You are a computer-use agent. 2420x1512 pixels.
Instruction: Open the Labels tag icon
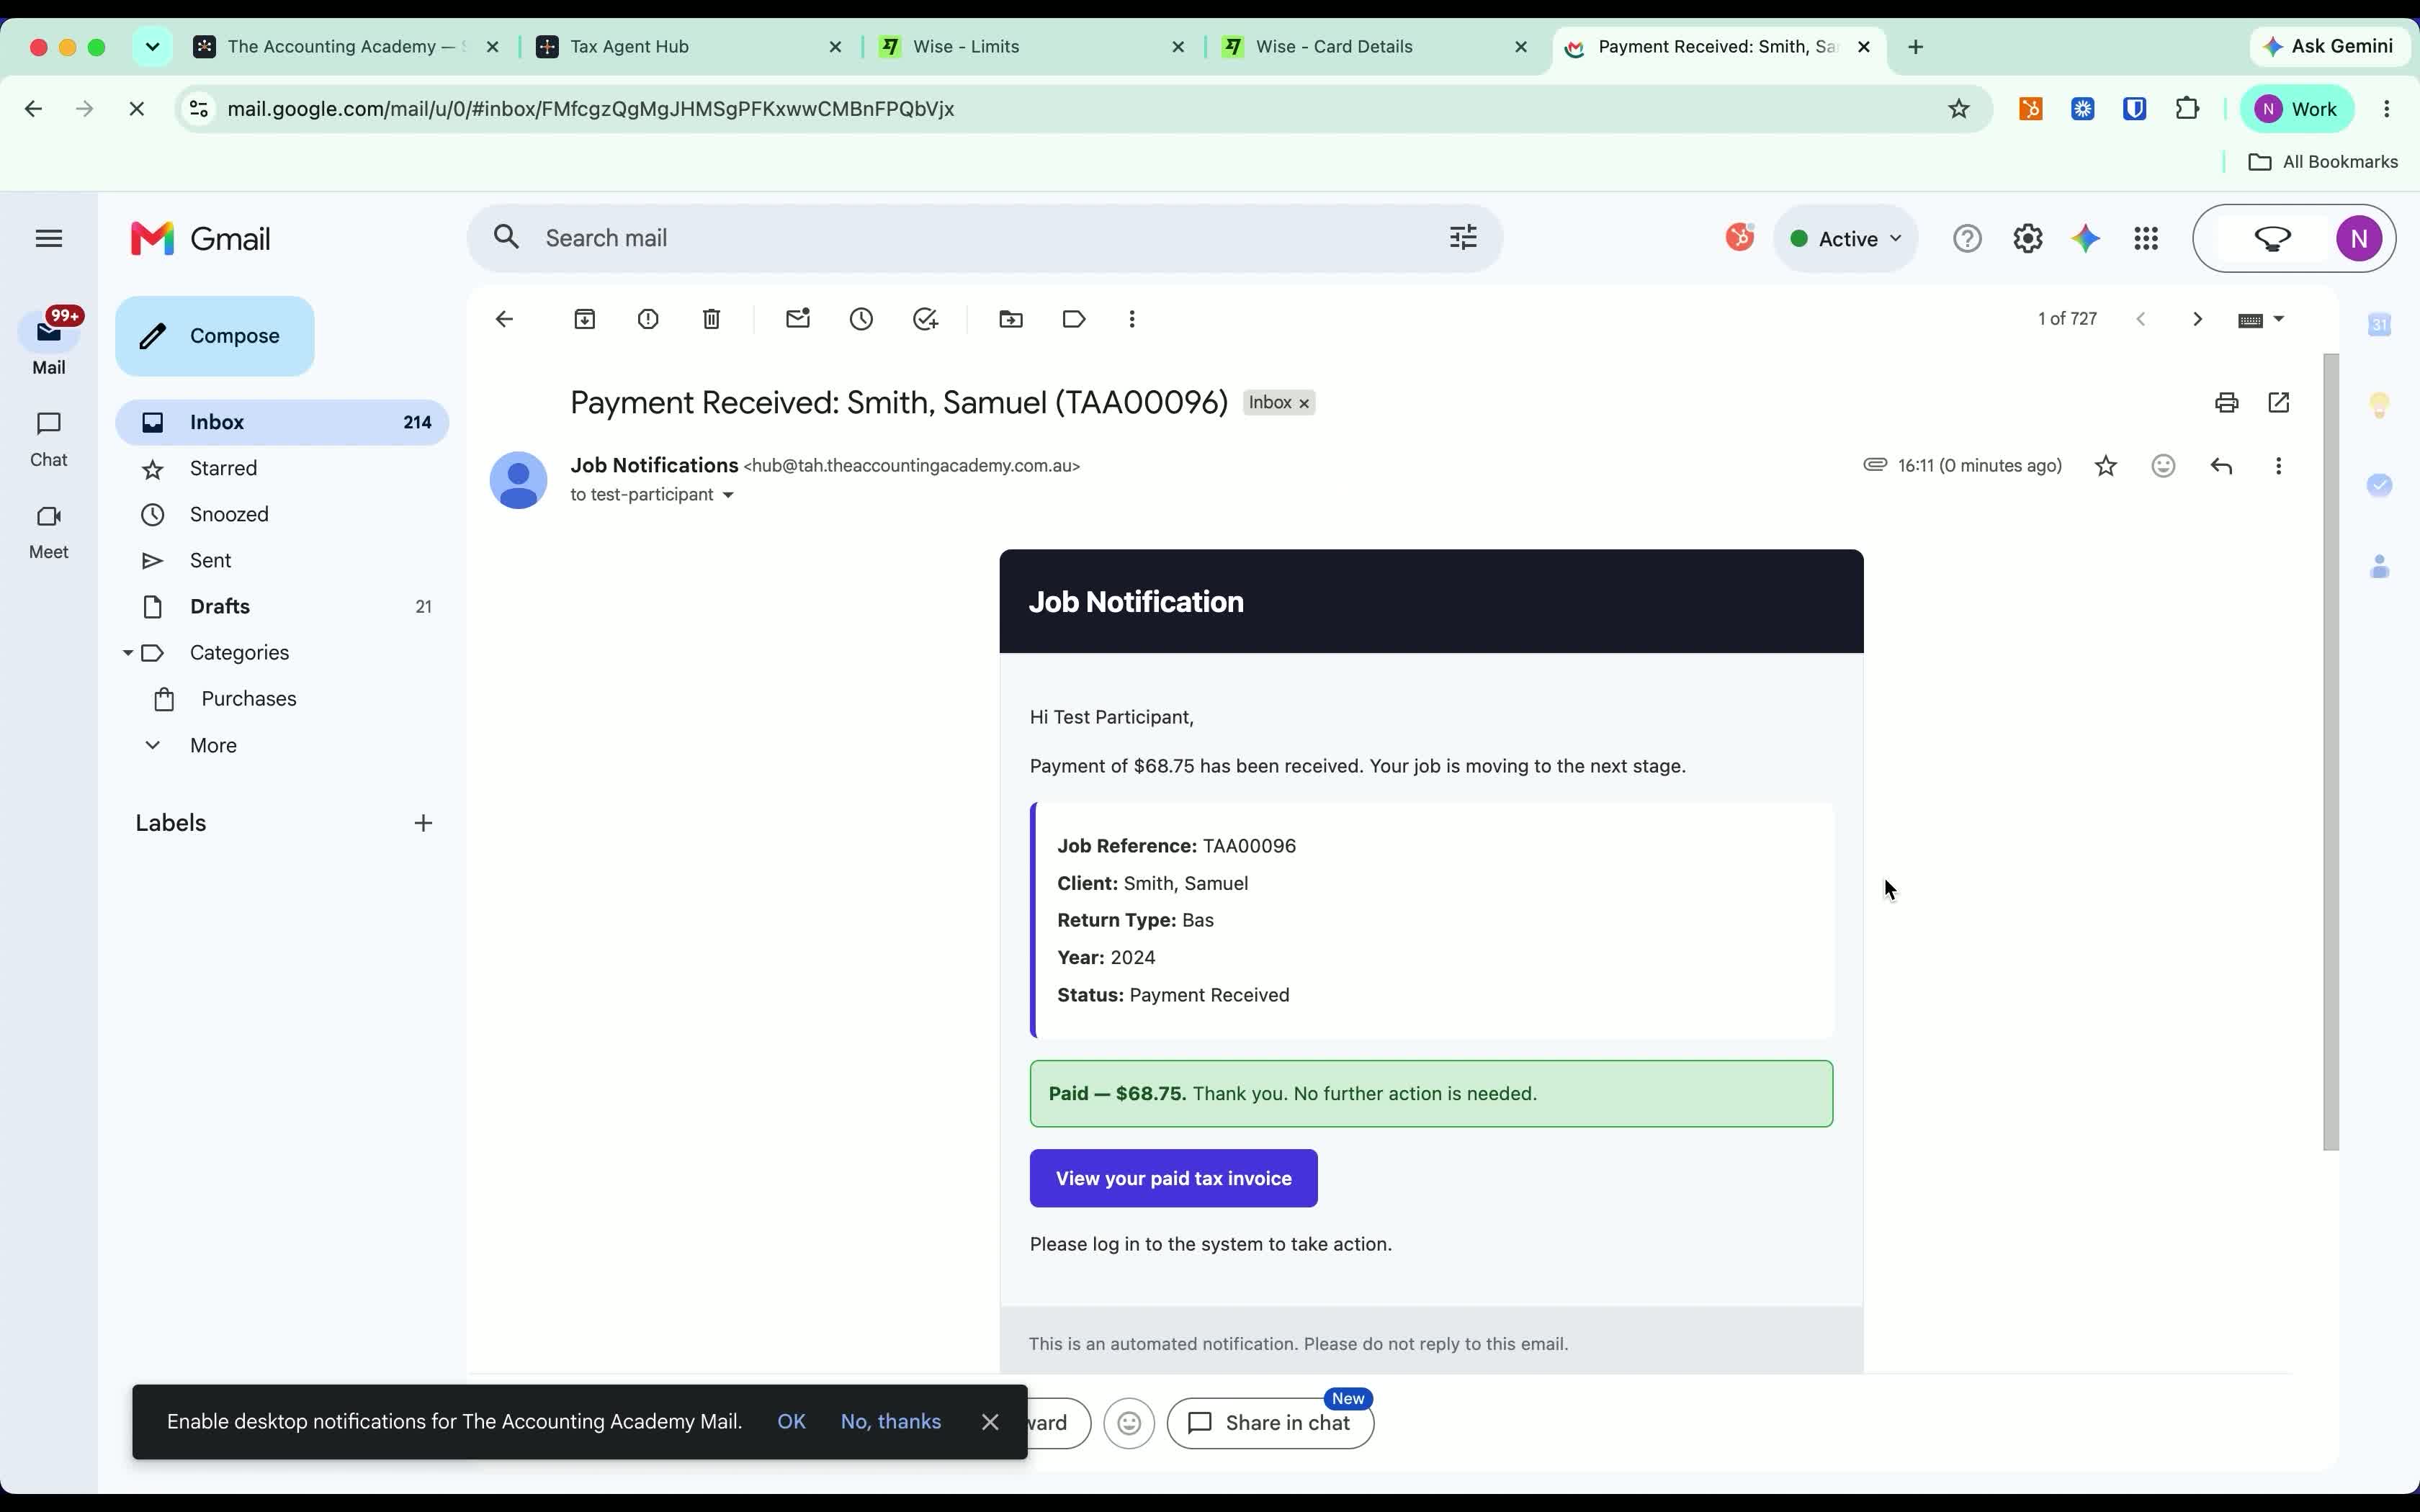(1074, 319)
